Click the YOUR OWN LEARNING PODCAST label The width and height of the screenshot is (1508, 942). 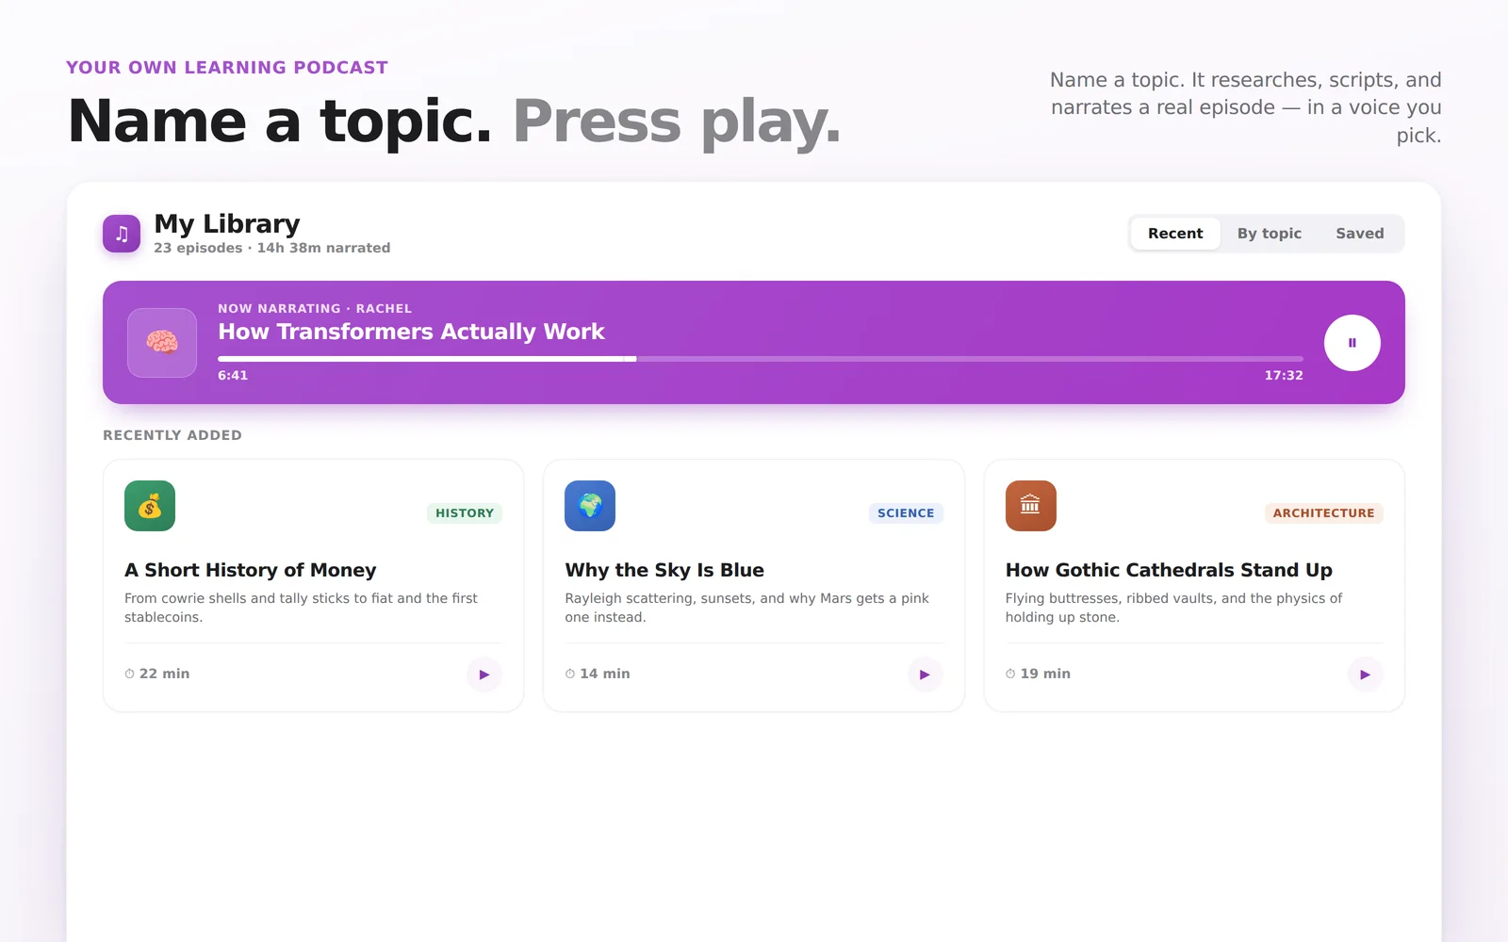pyautogui.click(x=227, y=68)
